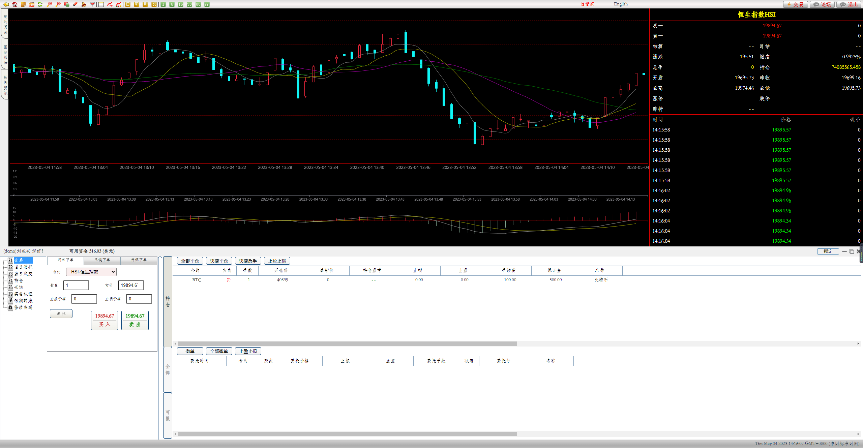Click the F10 info icon
Image resolution: width=863 pixels, height=448 pixels.
[x=31, y=4]
